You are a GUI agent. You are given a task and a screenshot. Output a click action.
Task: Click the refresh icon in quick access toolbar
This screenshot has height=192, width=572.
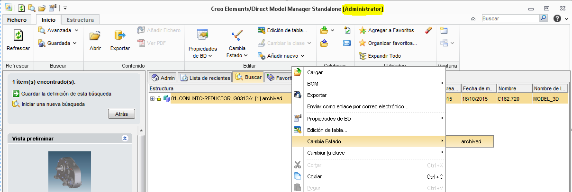(x=22, y=8)
